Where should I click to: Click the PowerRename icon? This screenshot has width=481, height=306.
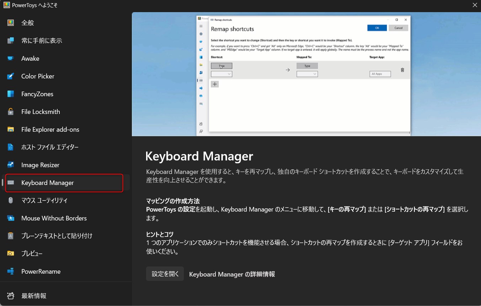pos(11,271)
